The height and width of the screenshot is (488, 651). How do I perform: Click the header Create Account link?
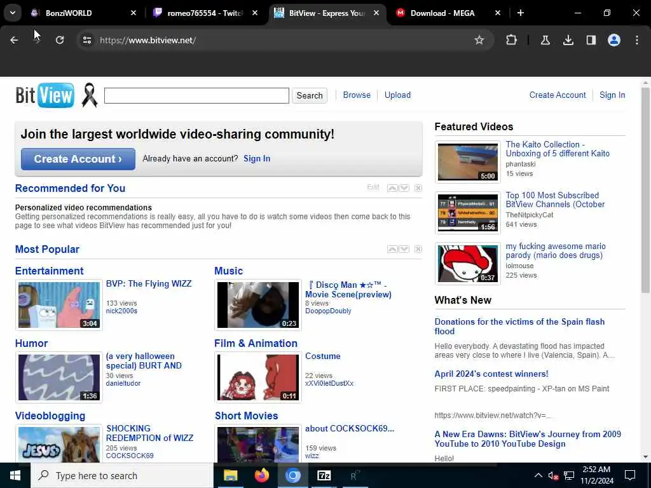[558, 95]
